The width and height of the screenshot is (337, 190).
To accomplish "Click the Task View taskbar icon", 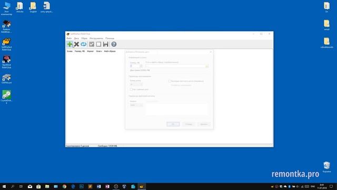I will tap(21, 186).
